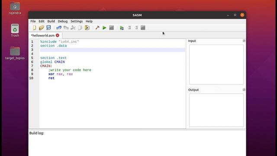Click the Step Over debug icon
The width and height of the screenshot is (277, 156).
click(x=137, y=28)
